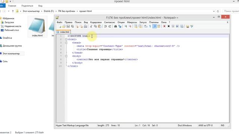This screenshot has height=134, width=239.
Task: Zoom in using the toolbar magnifier
Action: 125,26
